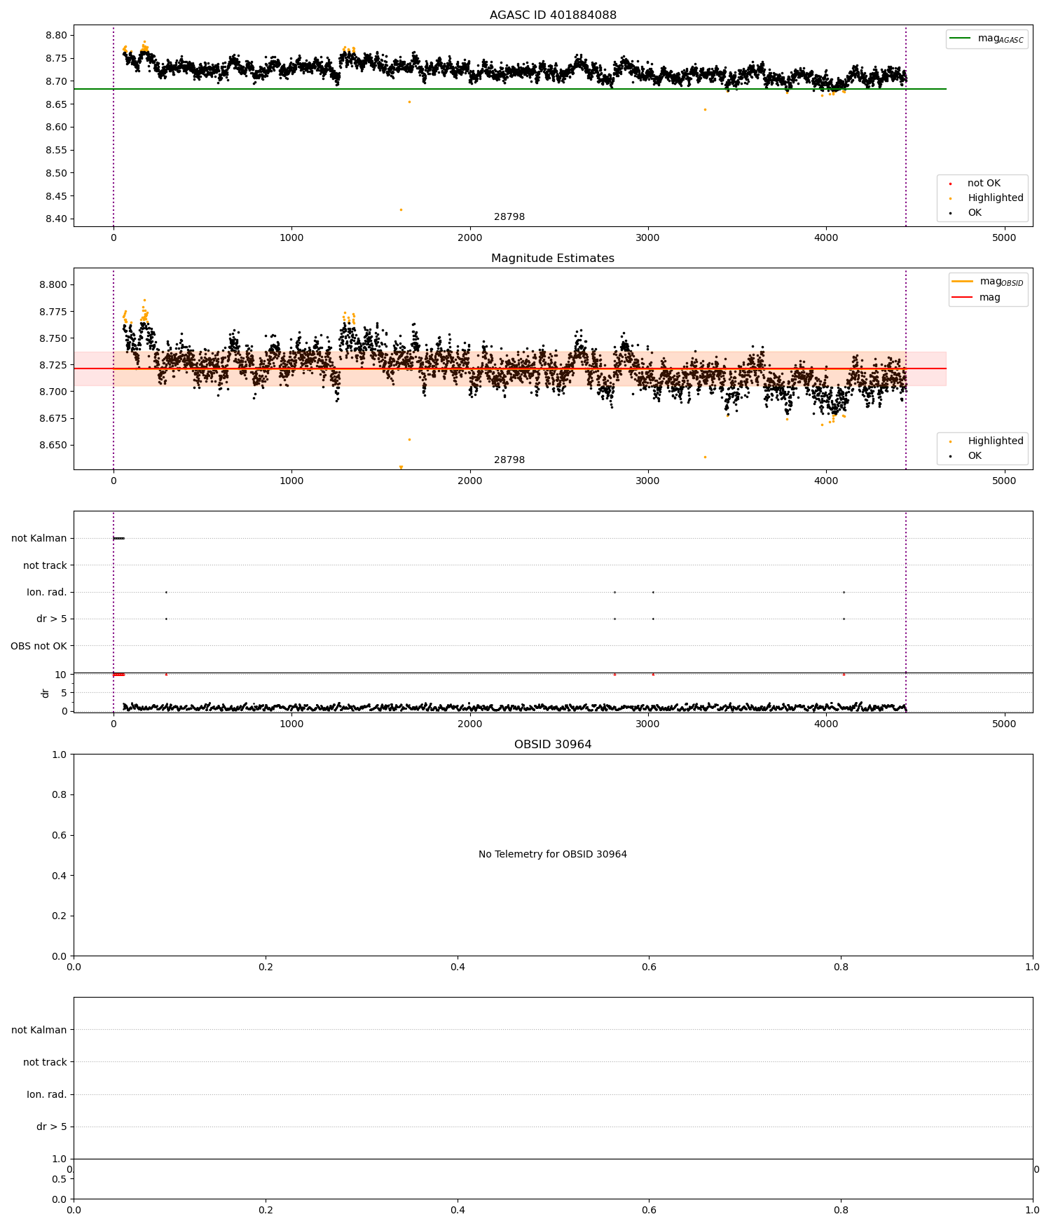Viewport: 1051px width, 1226px height.
Task: Click dr > 5 marker near x=2800
Action: [x=614, y=619]
